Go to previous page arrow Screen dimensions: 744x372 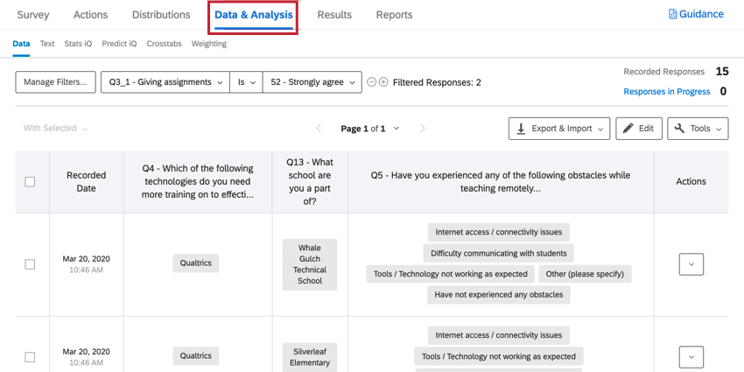(319, 129)
